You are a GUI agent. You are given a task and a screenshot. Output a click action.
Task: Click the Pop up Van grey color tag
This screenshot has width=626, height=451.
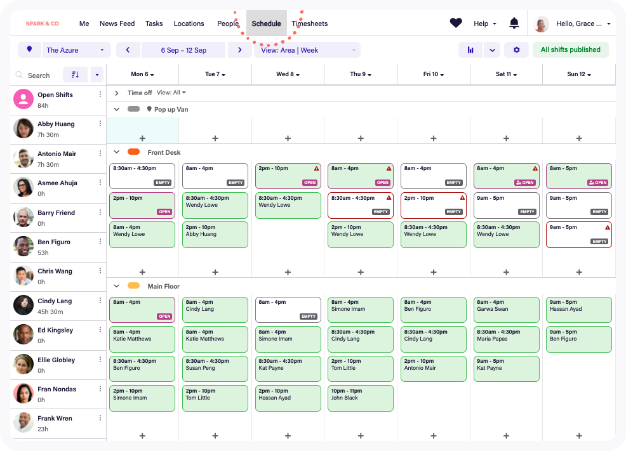pos(133,109)
